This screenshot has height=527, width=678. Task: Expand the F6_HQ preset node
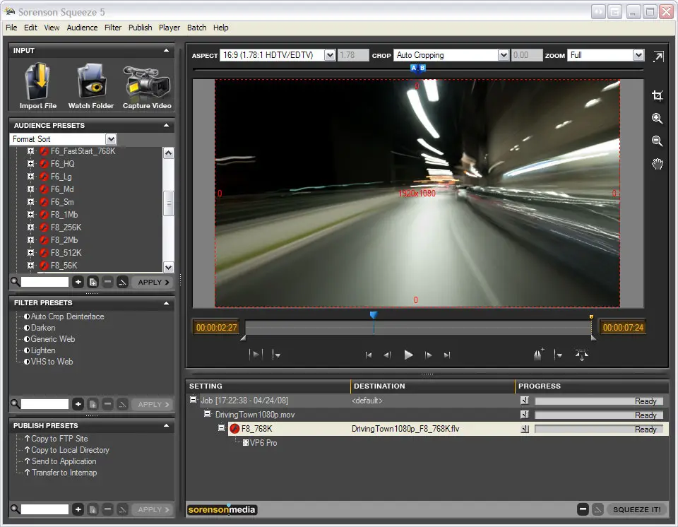pyautogui.click(x=30, y=164)
